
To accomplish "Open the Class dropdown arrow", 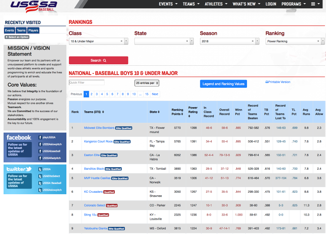I will (x=126, y=41).
